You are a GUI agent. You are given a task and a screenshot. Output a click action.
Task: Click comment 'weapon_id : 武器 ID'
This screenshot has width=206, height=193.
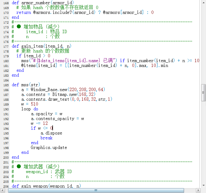[x=49, y=172]
